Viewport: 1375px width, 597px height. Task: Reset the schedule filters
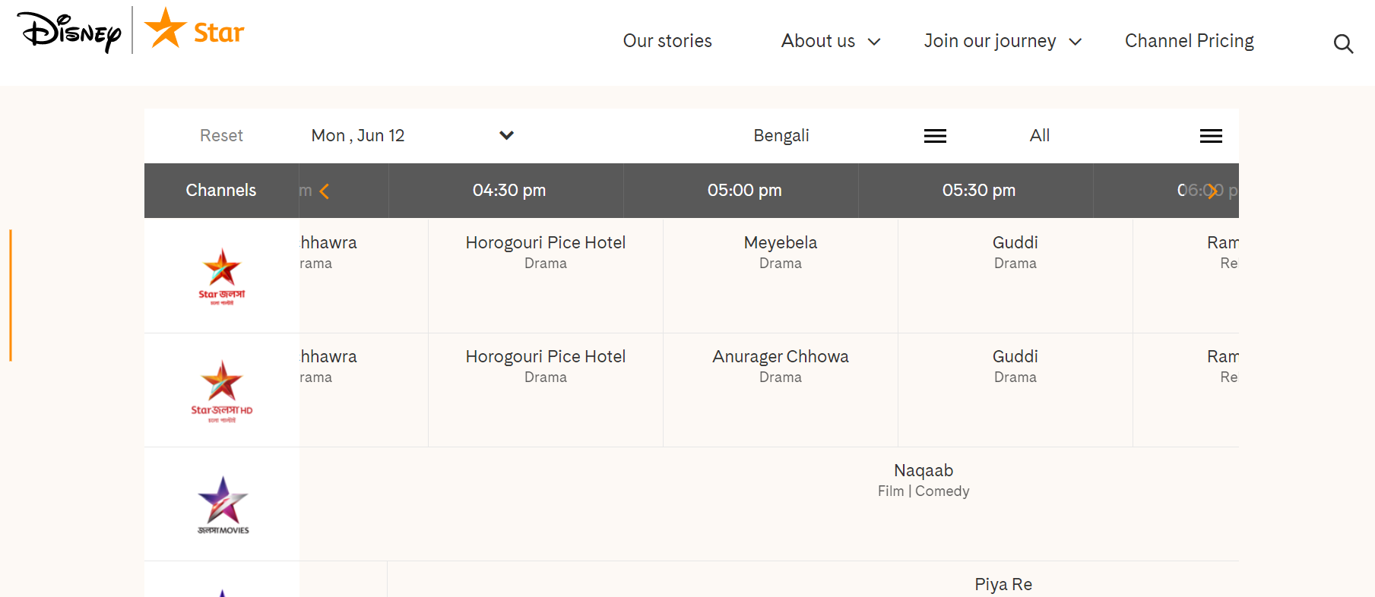[x=221, y=135]
